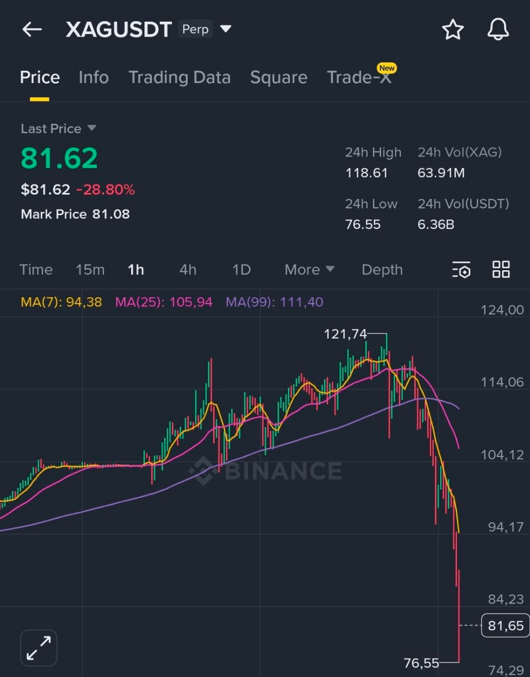Open price alert bell icon
The height and width of the screenshot is (677, 530).
[x=498, y=30]
